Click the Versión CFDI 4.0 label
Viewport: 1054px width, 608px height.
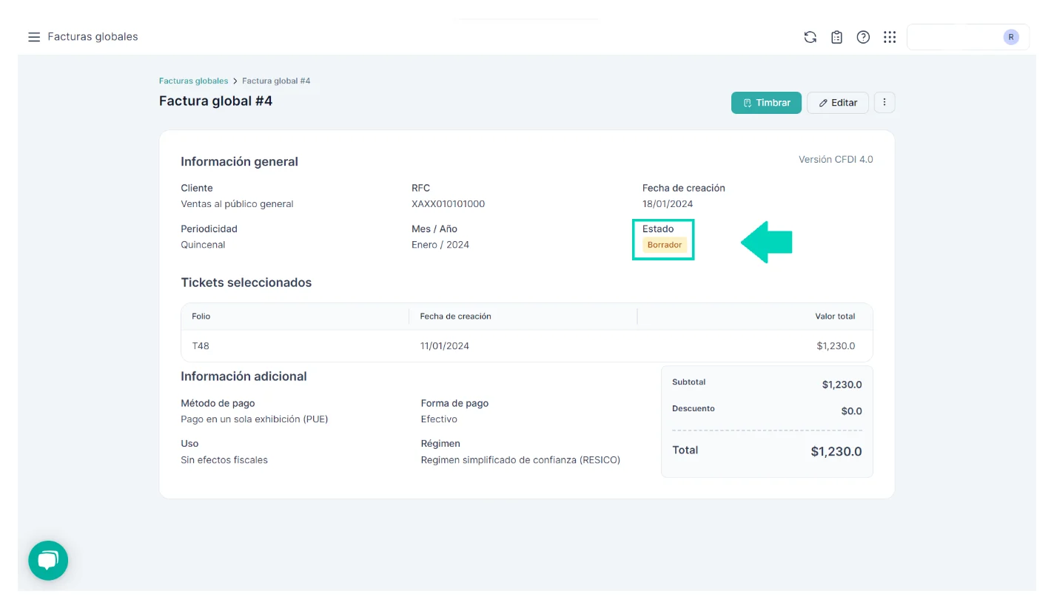coord(836,160)
